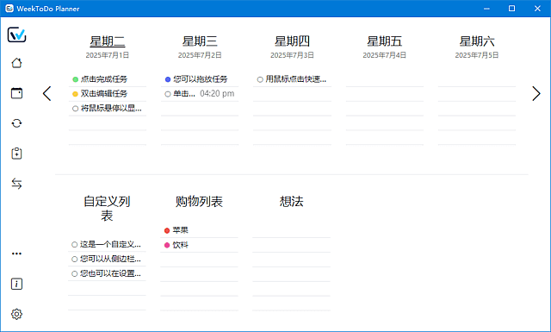Click first empty task line under 星期六

[477, 79]
